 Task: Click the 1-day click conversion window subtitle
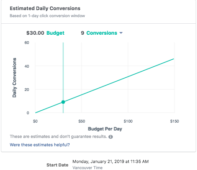[47, 16]
